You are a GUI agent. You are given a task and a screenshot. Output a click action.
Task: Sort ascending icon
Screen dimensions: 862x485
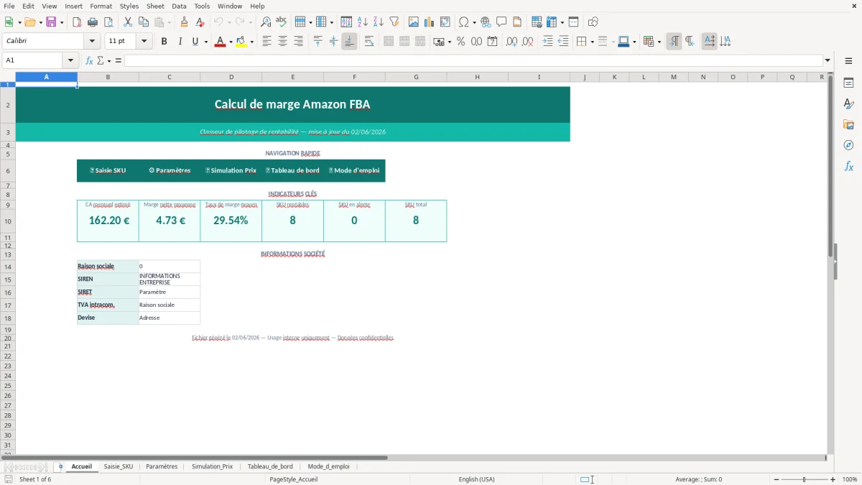point(363,22)
